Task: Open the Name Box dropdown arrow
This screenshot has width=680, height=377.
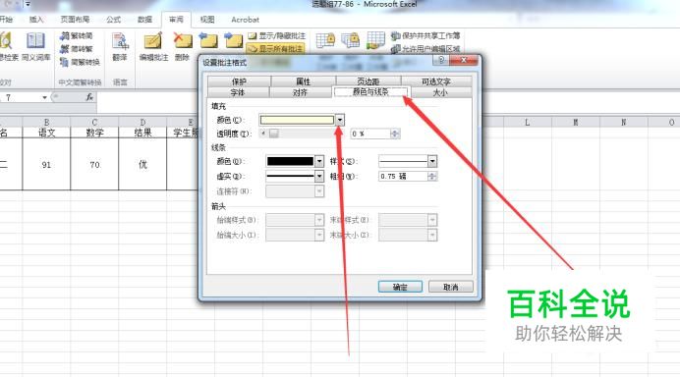Action: click(x=44, y=97)
